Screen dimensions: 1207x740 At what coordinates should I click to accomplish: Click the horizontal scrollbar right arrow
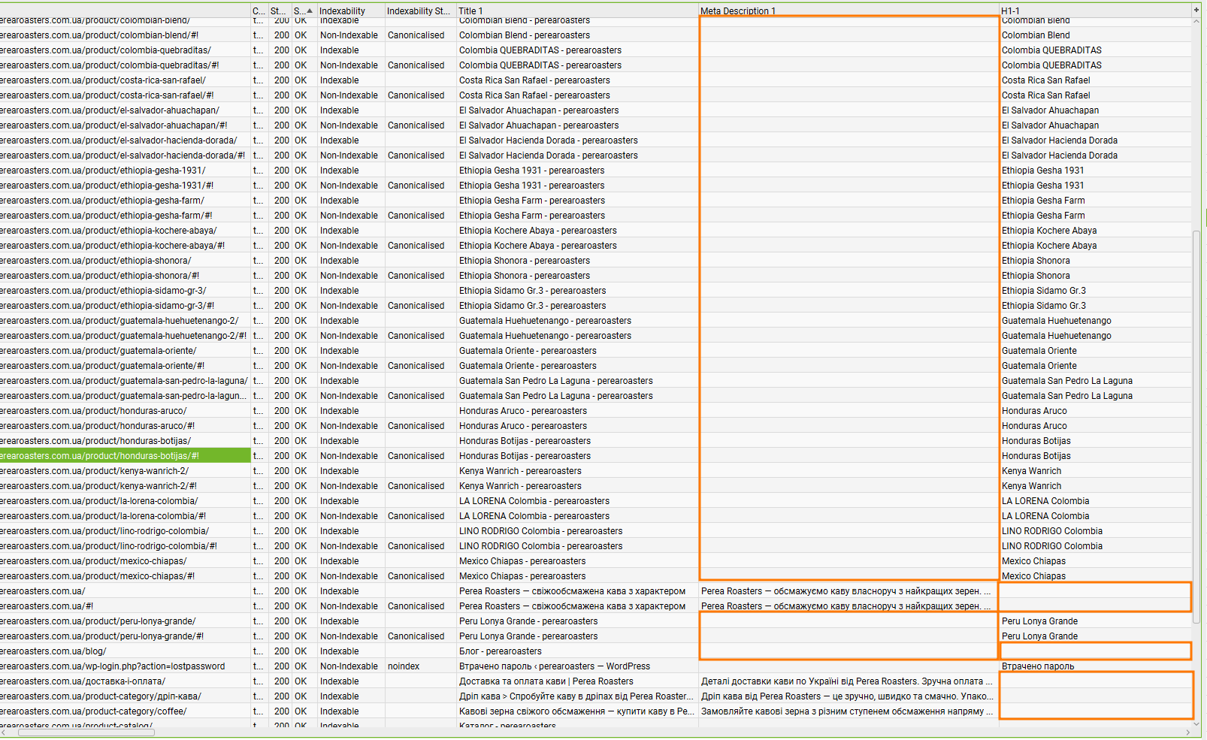click(x=1187, y=732)
